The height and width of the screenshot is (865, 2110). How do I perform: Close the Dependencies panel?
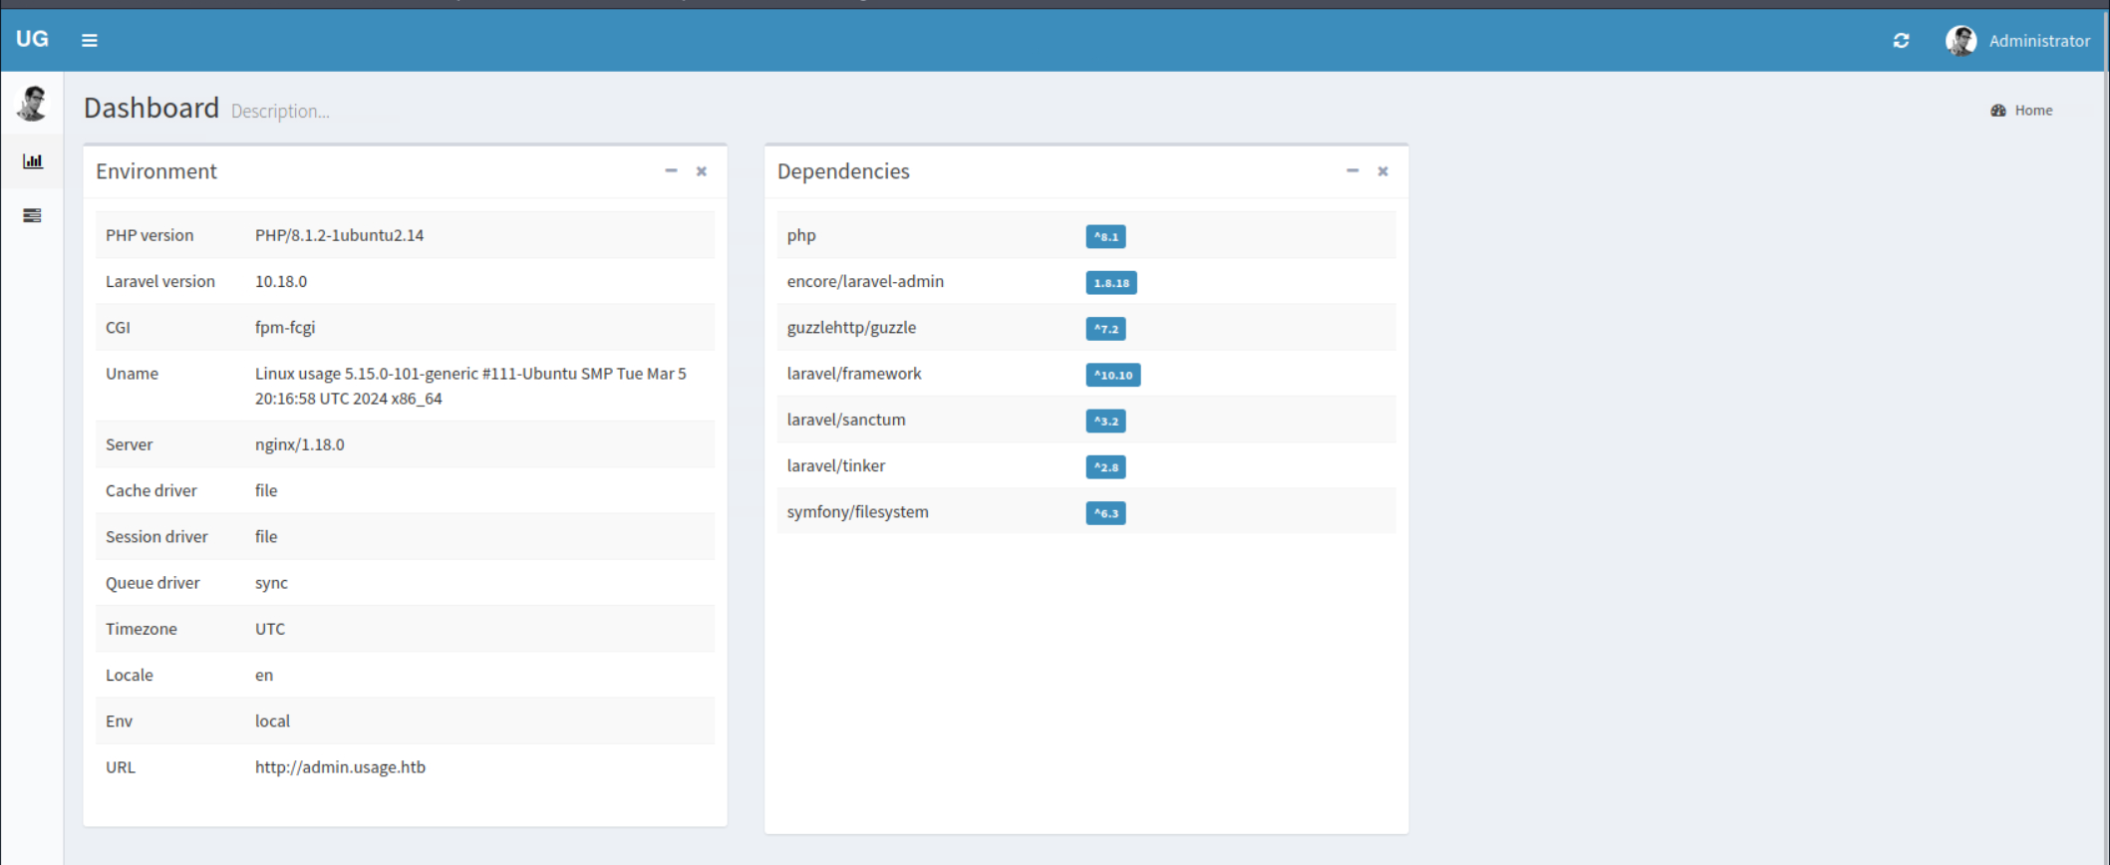(1382, 171)
